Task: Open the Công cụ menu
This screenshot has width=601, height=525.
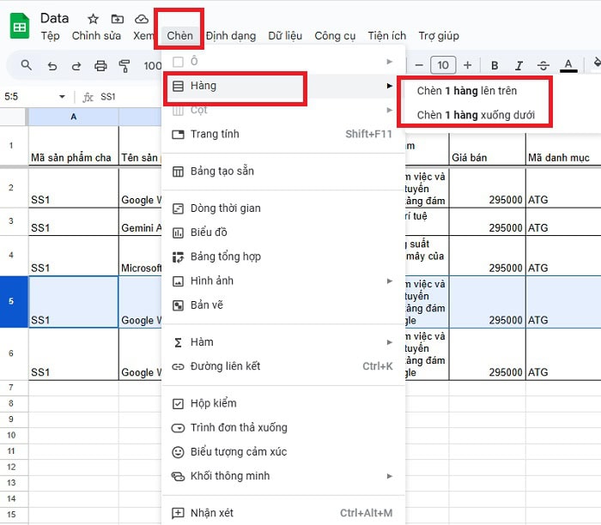Action: click(335, 36)
